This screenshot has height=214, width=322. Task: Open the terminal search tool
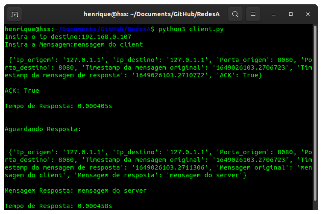pos(235,14)
